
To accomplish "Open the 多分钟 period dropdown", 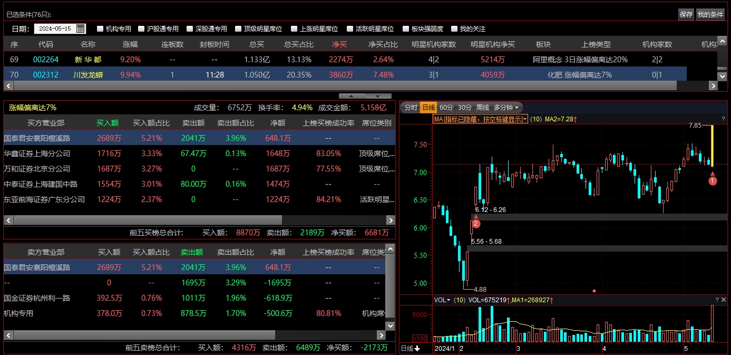I will click(x=506, y=108).
